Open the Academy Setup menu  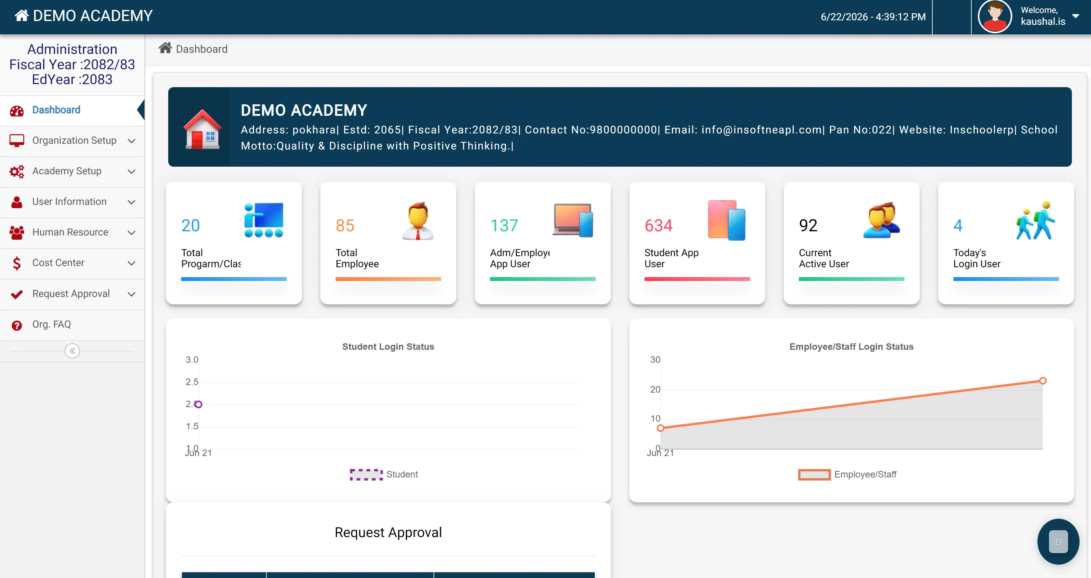(x=72, y=171)
